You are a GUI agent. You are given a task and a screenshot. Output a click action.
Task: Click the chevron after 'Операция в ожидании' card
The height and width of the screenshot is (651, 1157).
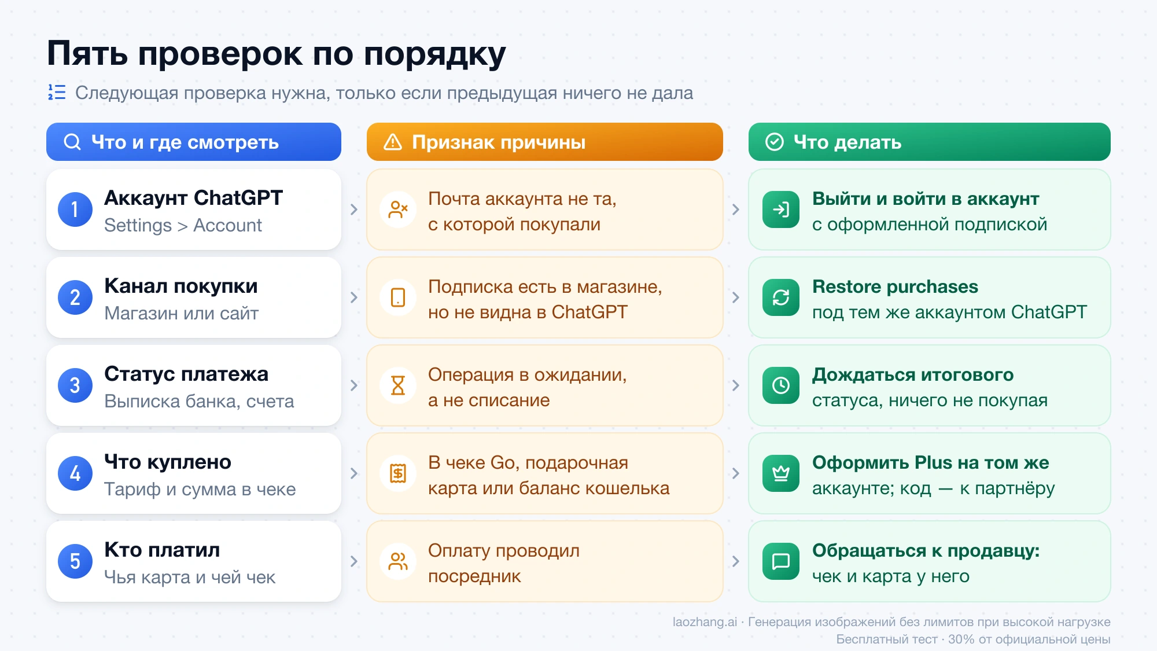click(x=736, y=385)
